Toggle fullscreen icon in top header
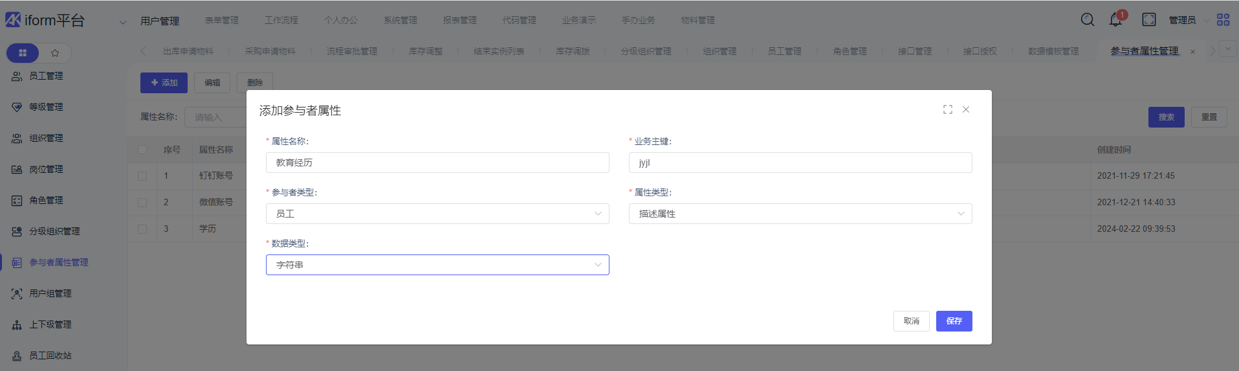Image resolution: width=1239 pixels, height=371 pixels. 1148,20
